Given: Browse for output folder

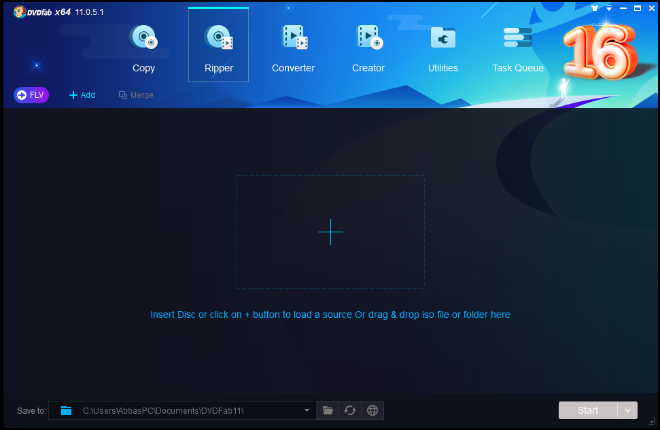Looking at the screenshot, I should click(328, 411).
